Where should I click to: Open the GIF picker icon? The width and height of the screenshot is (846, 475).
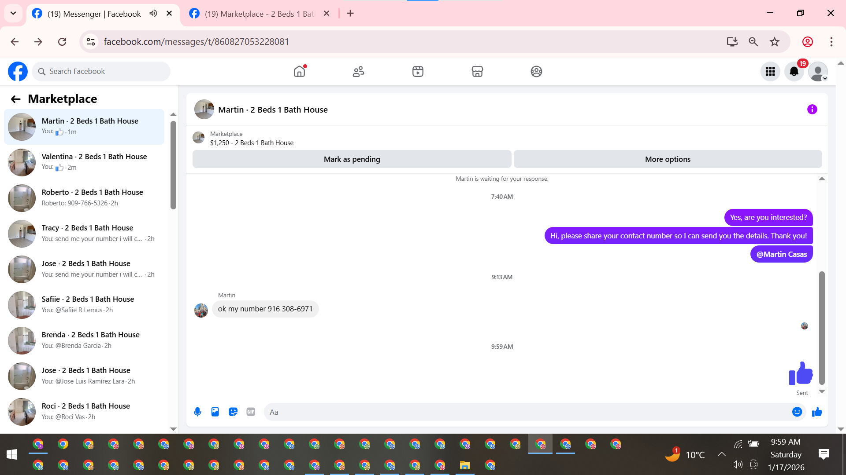(x=251, y=412)
